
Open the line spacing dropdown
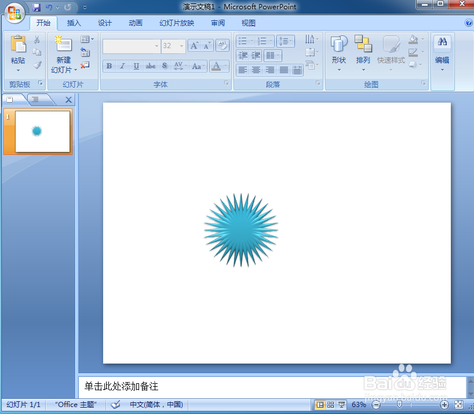point(285,41)
